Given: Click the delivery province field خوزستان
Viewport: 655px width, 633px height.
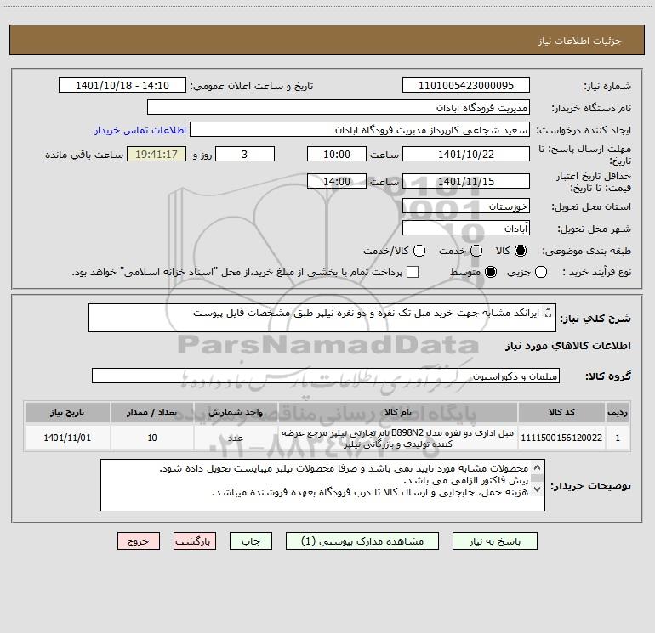Looking at the screenshot, I should 466,206.
